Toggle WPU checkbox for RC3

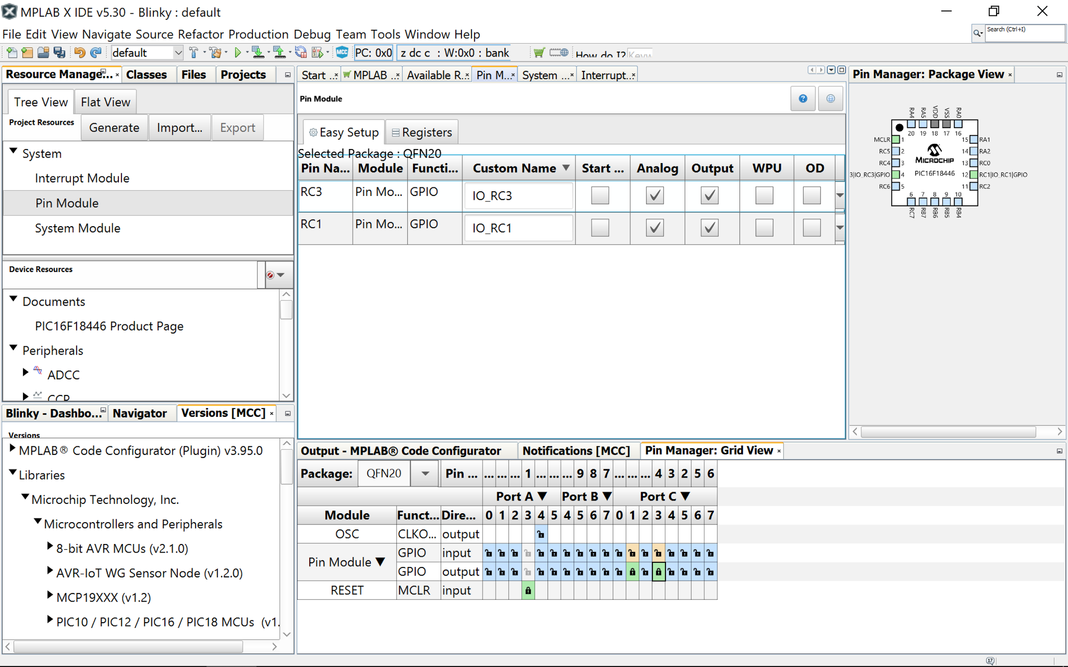pyautogui.click(x=764, y=196)
